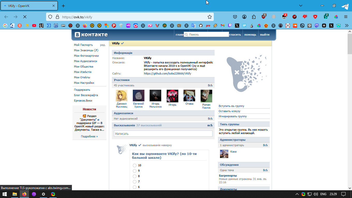Open the Gmail bookmark icon
The width and height of the screenshot is (352, 198).
click(222, 26)
